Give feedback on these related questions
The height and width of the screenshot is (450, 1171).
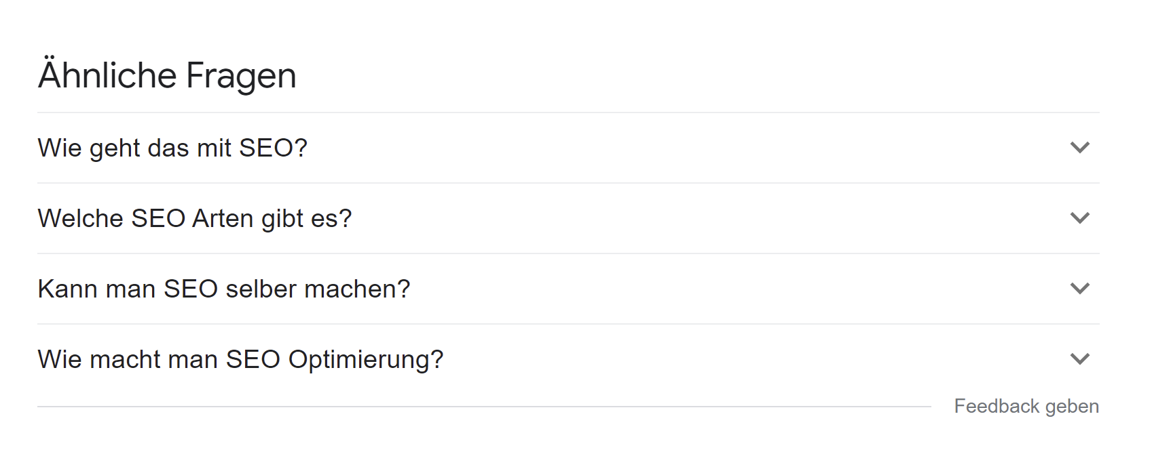pyautogui.click(x=1027, y=406)
